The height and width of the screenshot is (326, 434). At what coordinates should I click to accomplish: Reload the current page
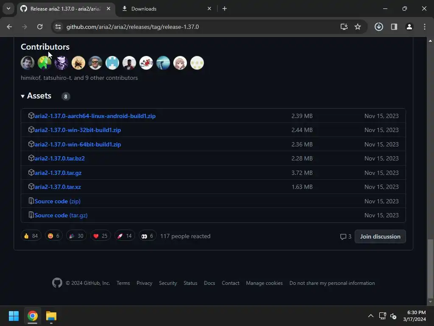tap(40, 27)
